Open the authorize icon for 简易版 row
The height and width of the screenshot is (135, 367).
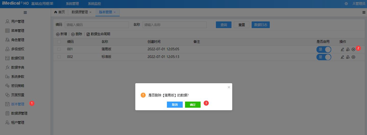[x=348, y=50]
